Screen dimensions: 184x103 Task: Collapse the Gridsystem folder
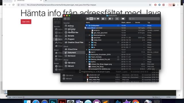click(87, 25)
